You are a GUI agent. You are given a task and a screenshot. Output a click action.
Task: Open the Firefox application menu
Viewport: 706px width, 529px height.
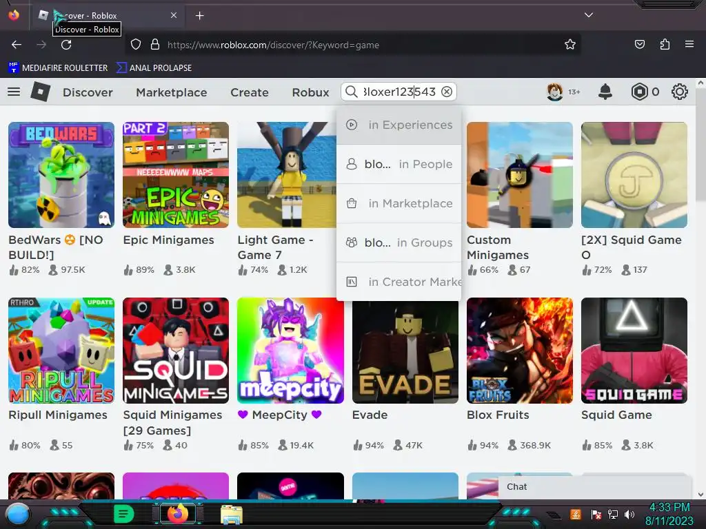(689, 45)
